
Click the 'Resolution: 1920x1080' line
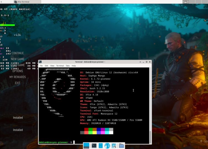pyautogui.click(x=95, y=91)
